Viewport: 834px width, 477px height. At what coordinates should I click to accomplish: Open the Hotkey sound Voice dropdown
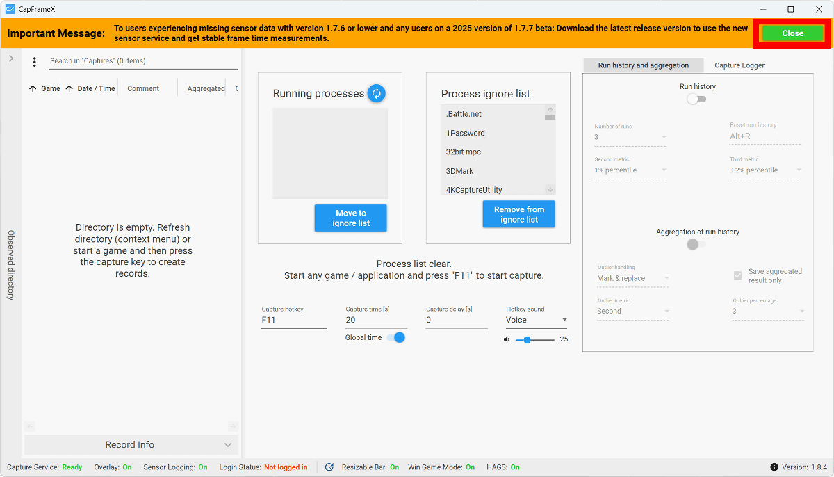(537, 320)
